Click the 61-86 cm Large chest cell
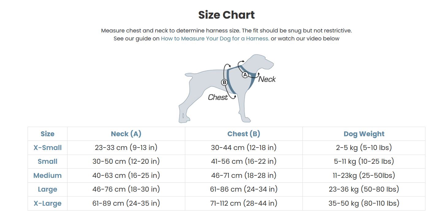438x221 pixels. [x=244, y=189]
